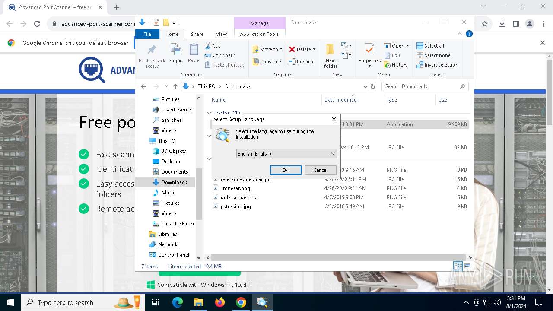The width and height of the screenshot is (553, 311).
Task: Switch to the View ribbon tab
Action: [221, 34]
